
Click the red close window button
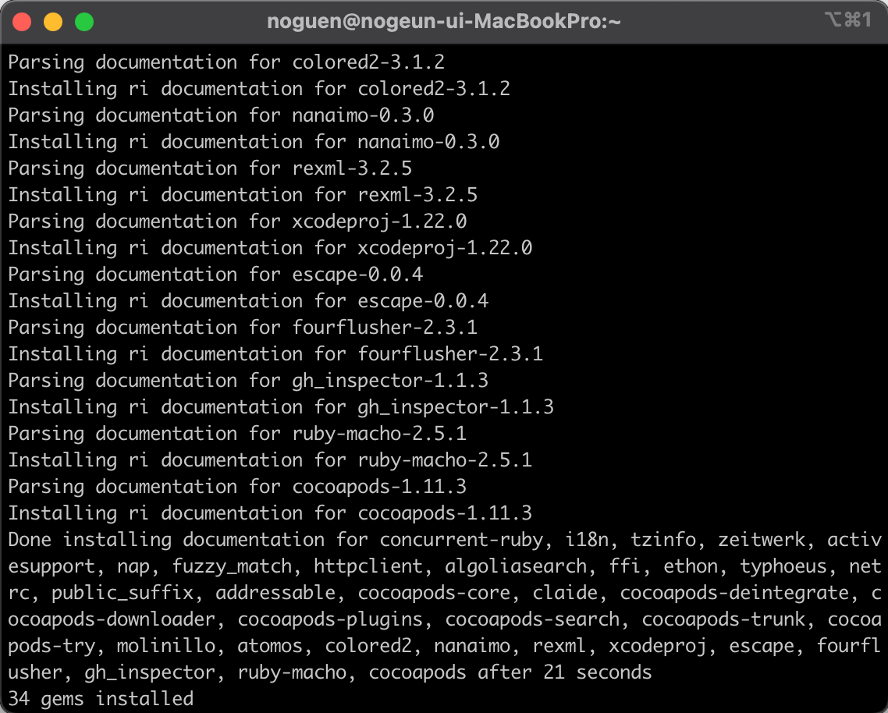coord(22,22)
